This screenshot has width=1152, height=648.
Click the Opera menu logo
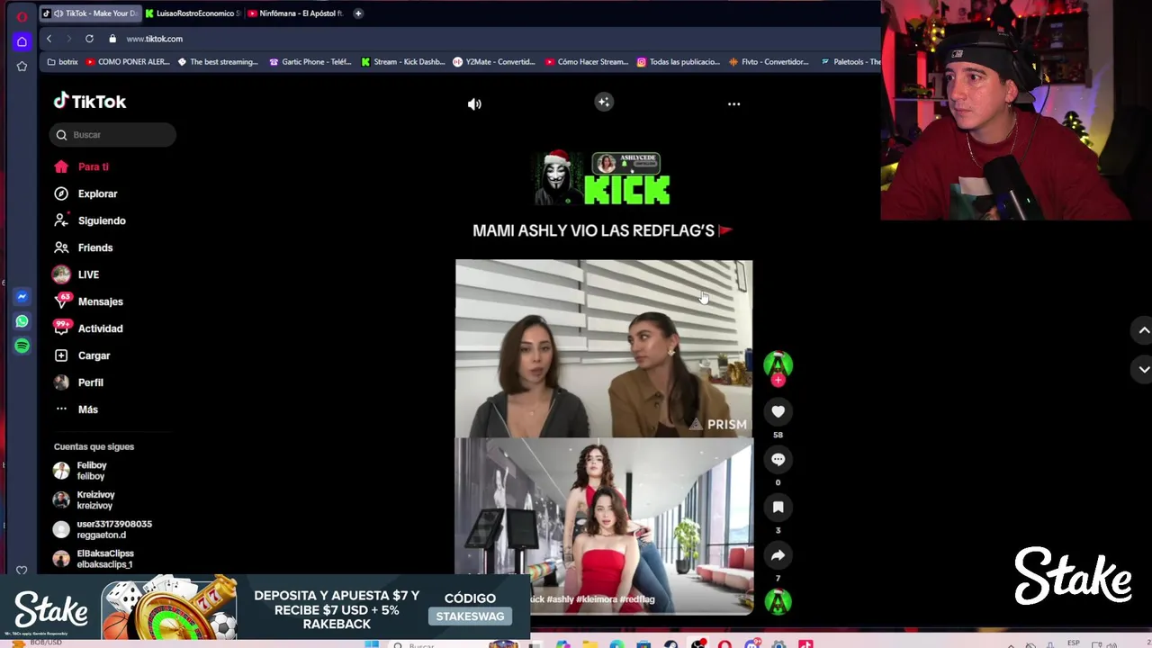(x=22, y=16)
